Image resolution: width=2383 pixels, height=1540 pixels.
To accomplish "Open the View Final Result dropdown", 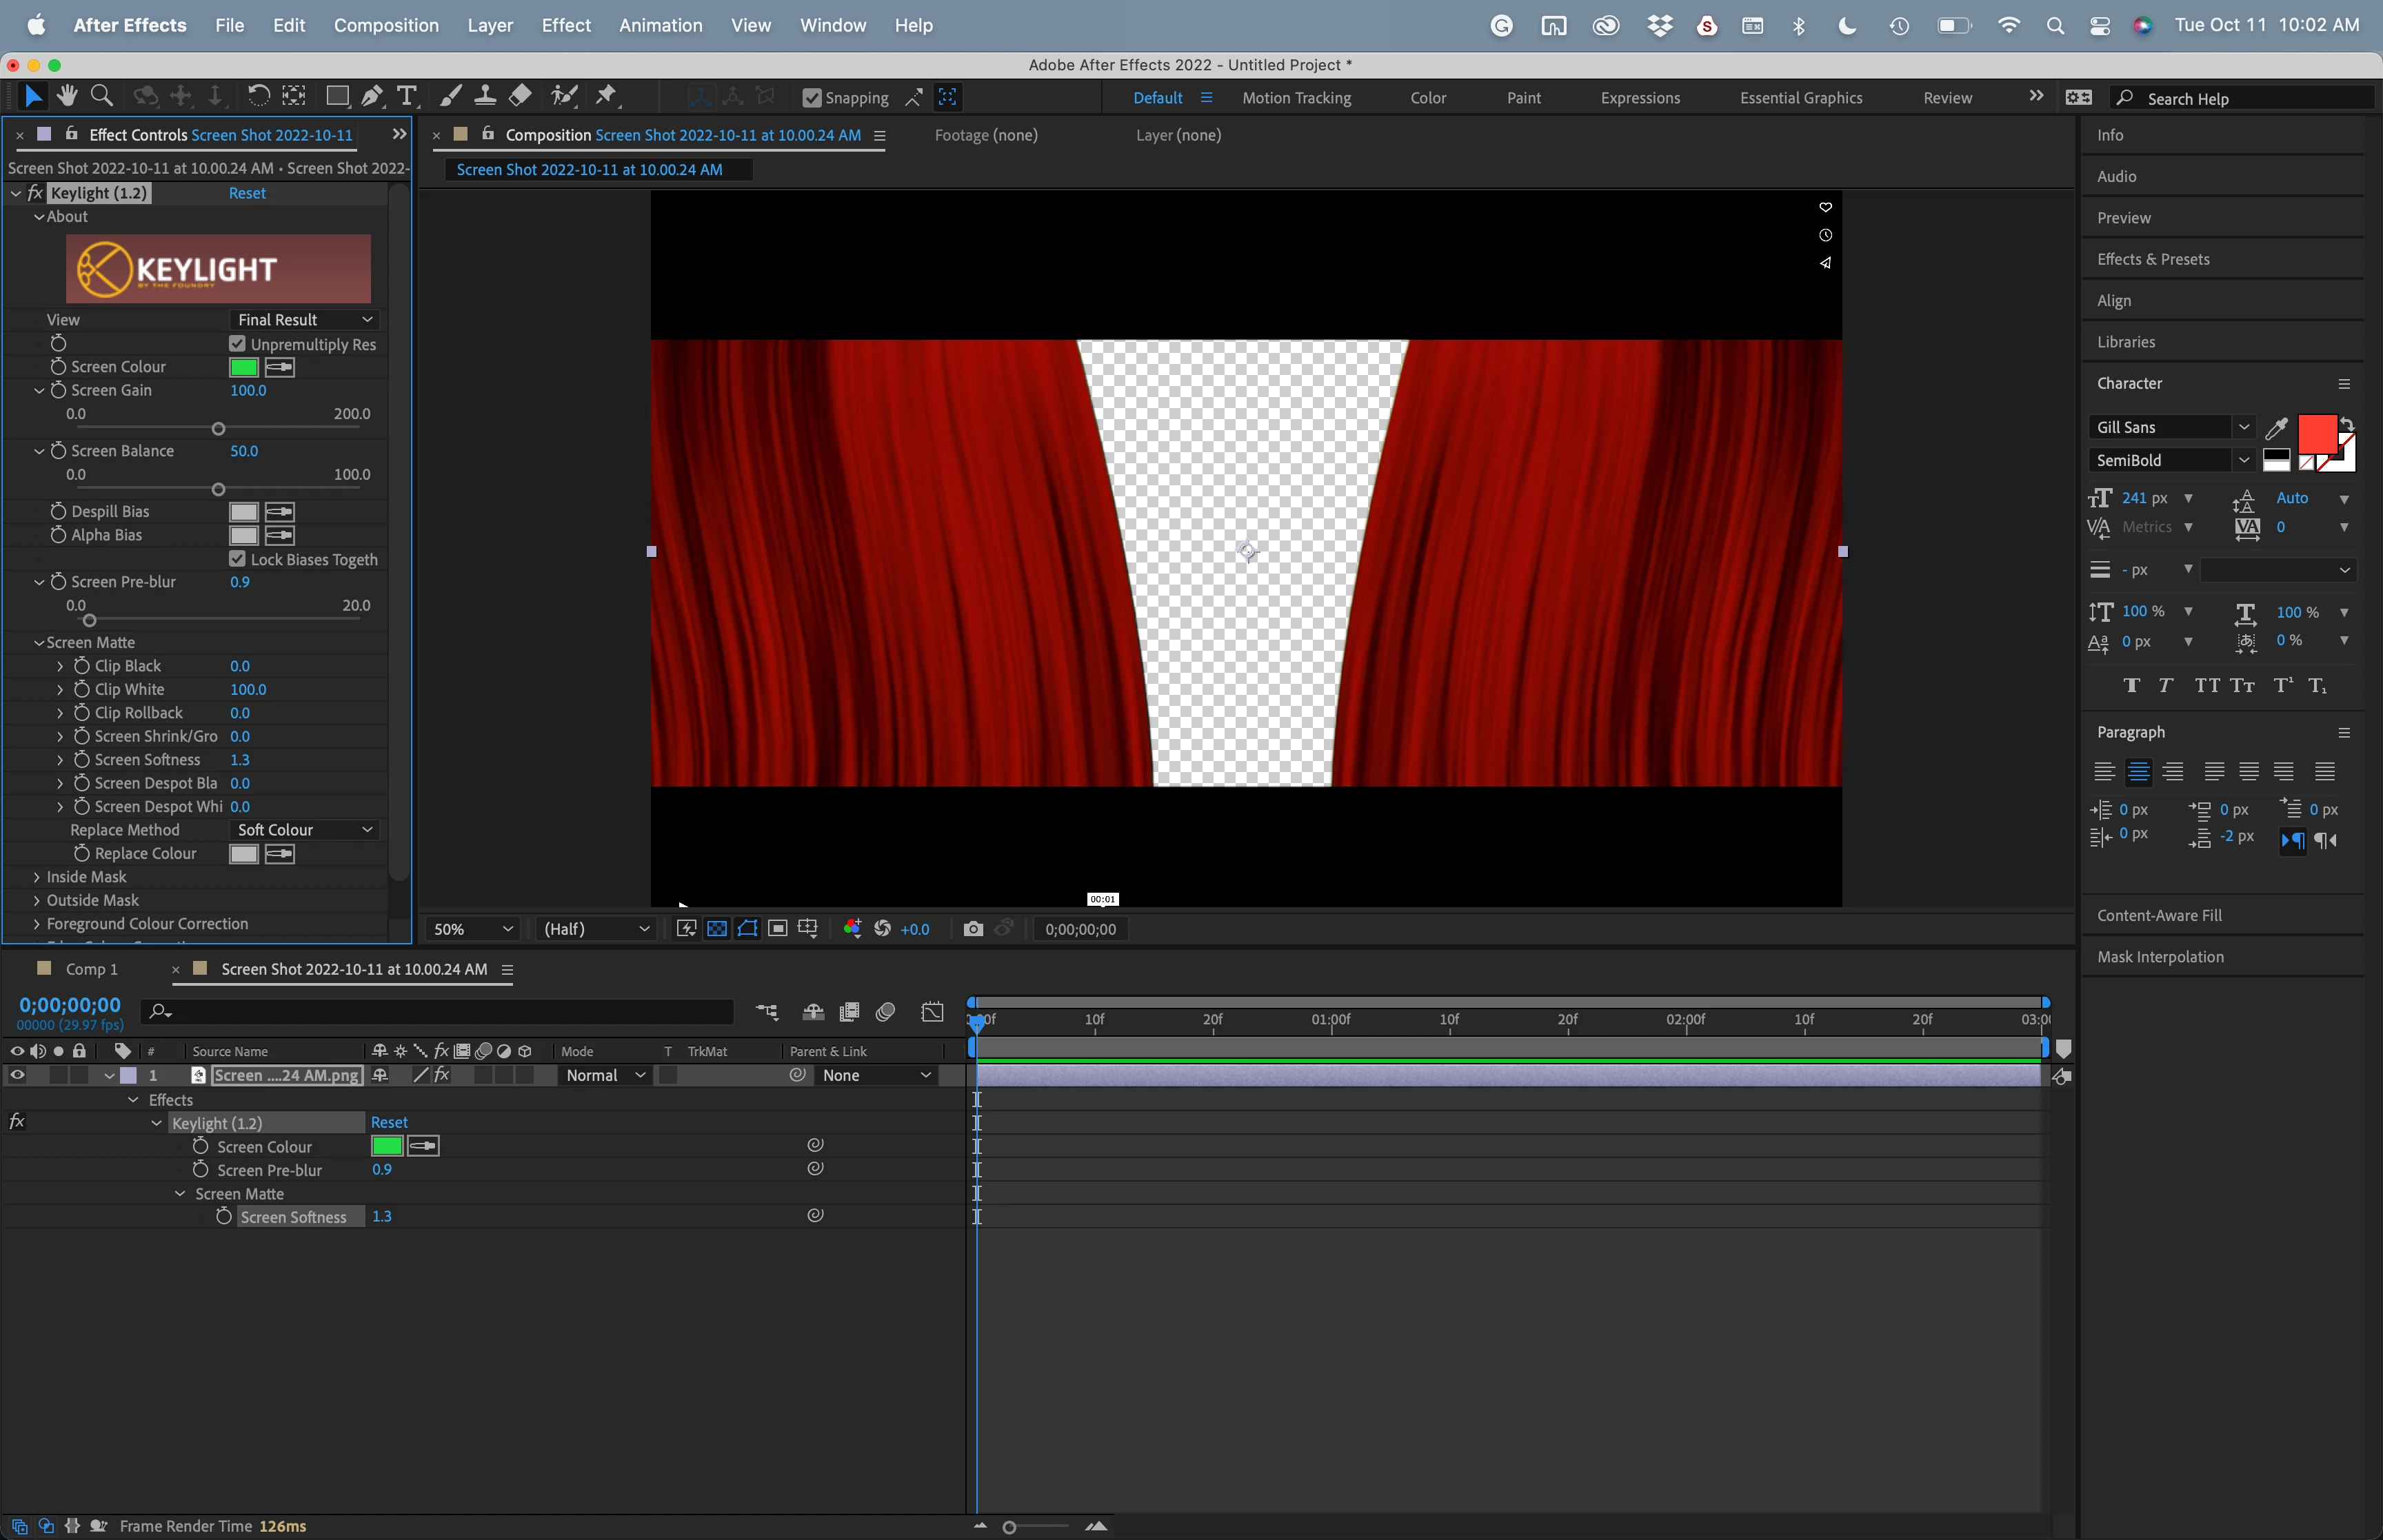I will (x=304, y=320).
